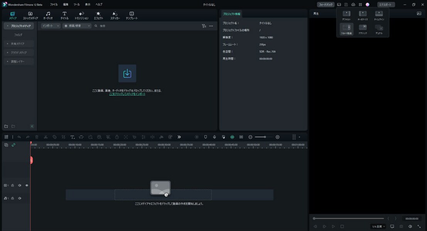Click the text T tool in timeline toolbar

(73, 137)
